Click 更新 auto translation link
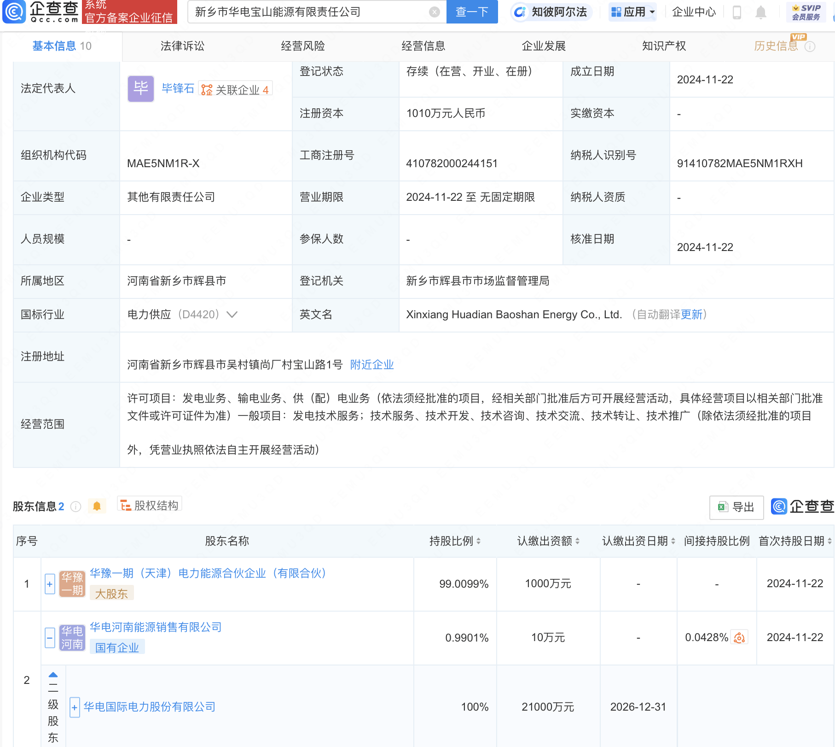Viewport: 835px width, 747px height. click(x=691, y=315)
